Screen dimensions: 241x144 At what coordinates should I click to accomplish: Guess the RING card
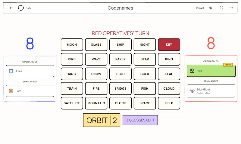tap(72, 74)
